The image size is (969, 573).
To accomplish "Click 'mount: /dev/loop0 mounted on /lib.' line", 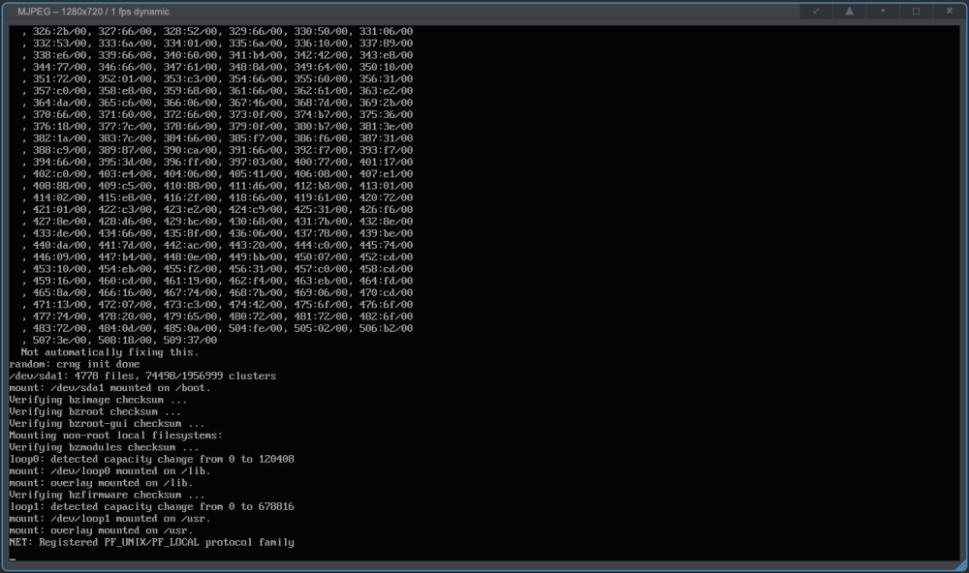I will coord(110,471).
